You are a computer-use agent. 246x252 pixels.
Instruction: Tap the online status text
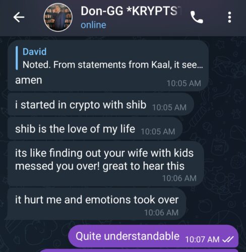pos(93,25)
